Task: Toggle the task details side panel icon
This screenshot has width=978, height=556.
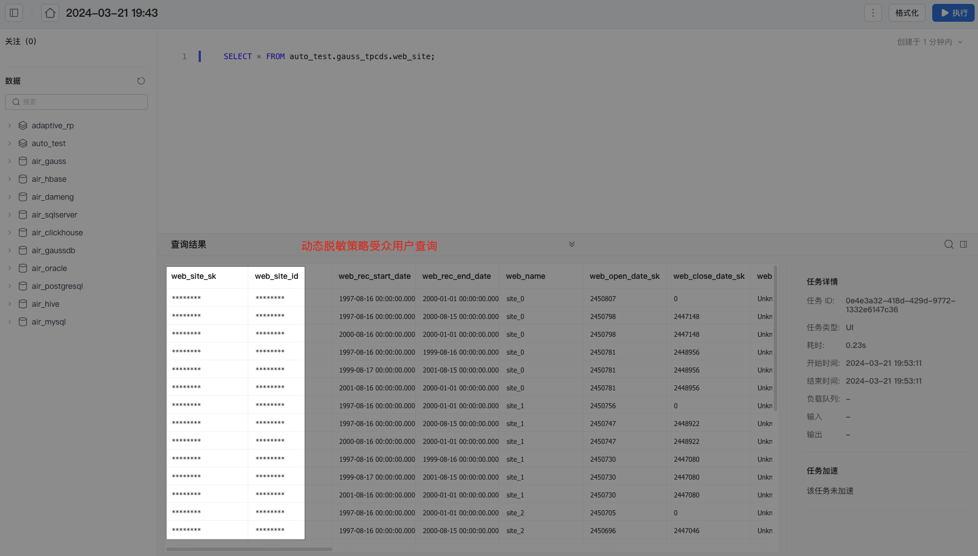Action: 963,244
